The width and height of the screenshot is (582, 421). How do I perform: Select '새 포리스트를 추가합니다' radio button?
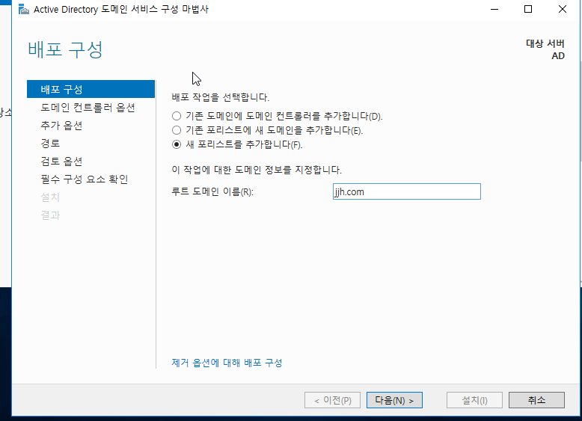[x=177, y=144]
